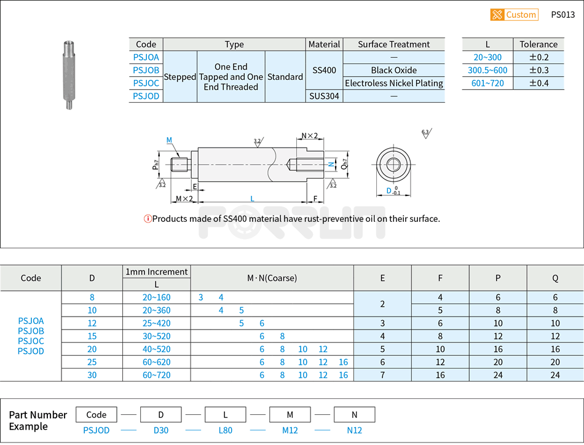Open the D field in Part Number Example

[161, 414]
